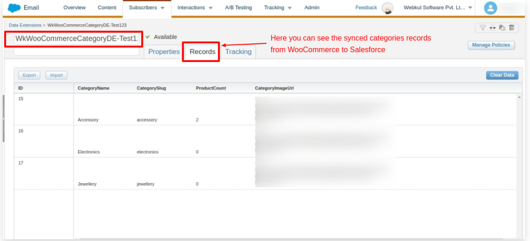Click the trash delete icon
This screenshot has width=530, height=241.
(x=511, y=28)
